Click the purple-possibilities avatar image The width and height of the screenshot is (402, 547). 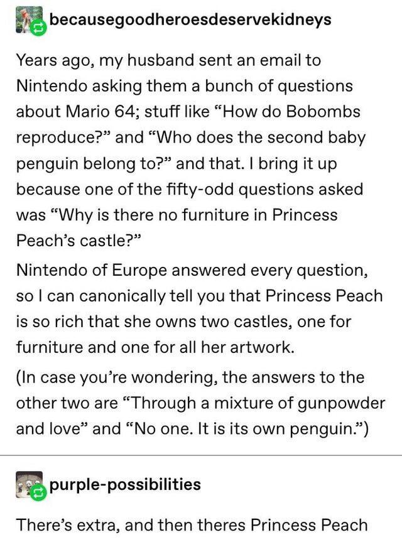[24, 484]
